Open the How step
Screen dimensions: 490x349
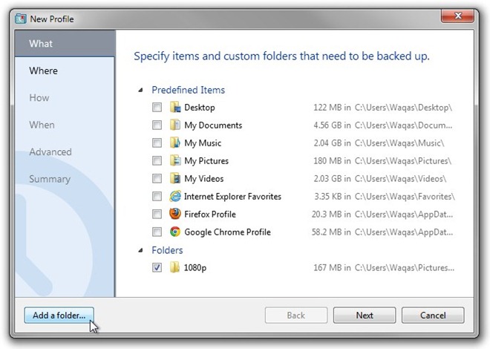pyautogui.click(x=39, y=98)
